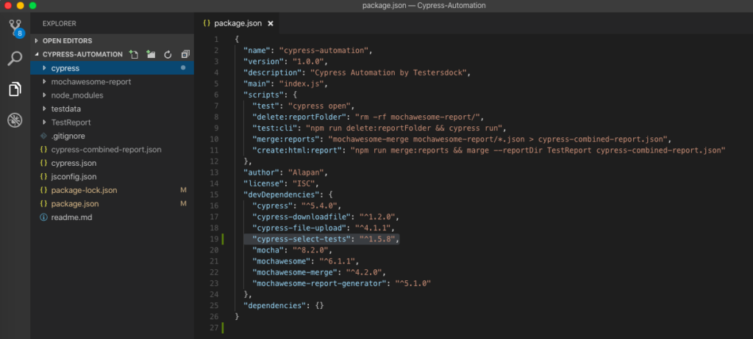Collapse all folders in Explorer
The image size is (753, 339).
coord(185,54)
